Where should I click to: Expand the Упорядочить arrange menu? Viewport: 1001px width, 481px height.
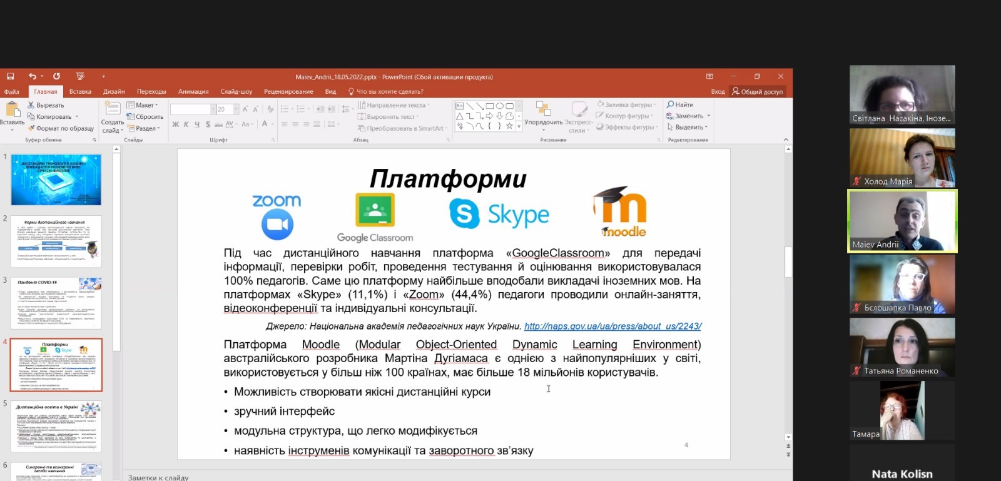543,116
